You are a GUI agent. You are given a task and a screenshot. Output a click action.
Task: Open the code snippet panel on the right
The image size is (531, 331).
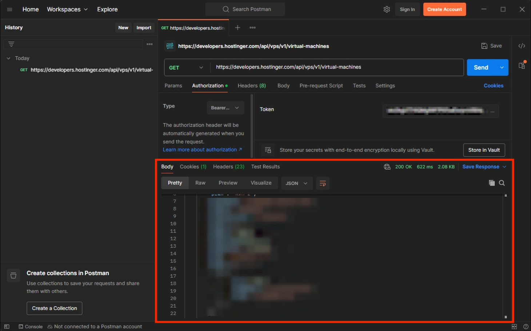pos(522,46)
